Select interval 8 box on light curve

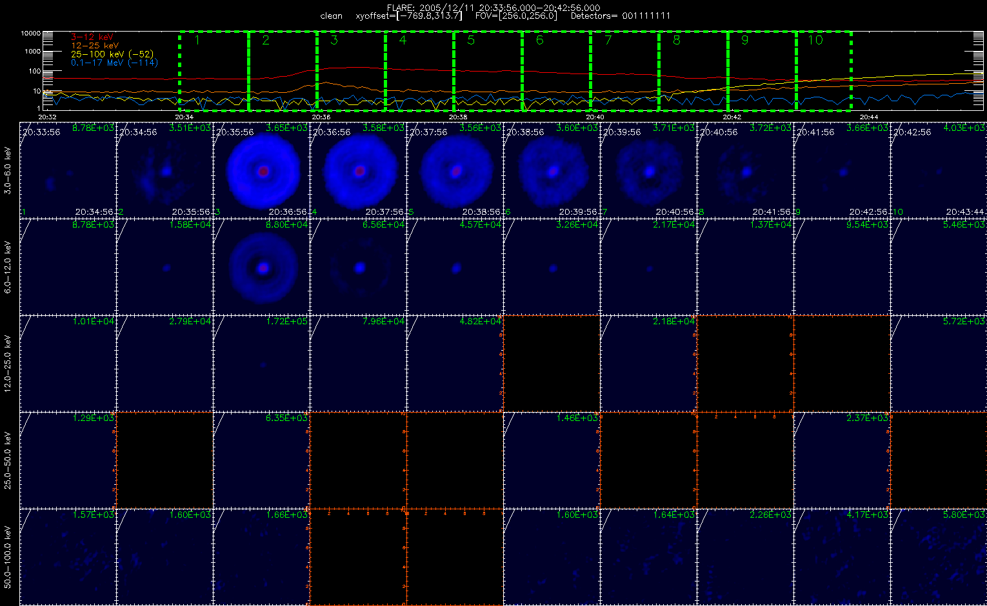tap(693, 70)
